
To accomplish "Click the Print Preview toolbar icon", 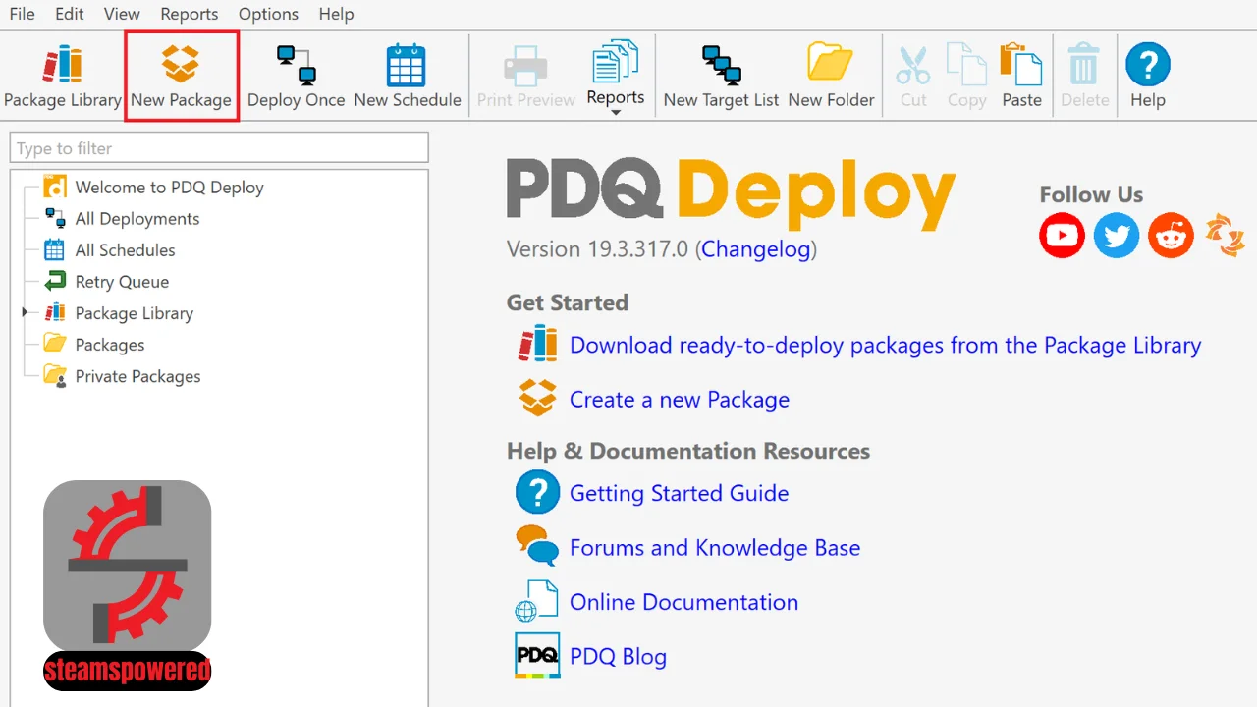I will click(x=525, y=77).
